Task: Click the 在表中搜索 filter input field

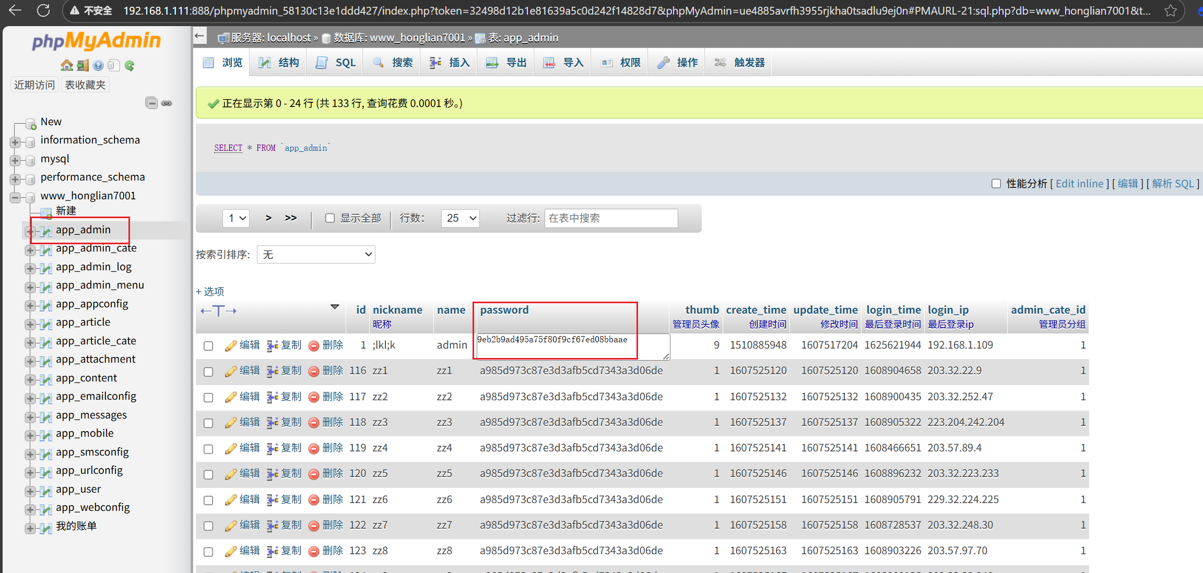Action: 611,218
